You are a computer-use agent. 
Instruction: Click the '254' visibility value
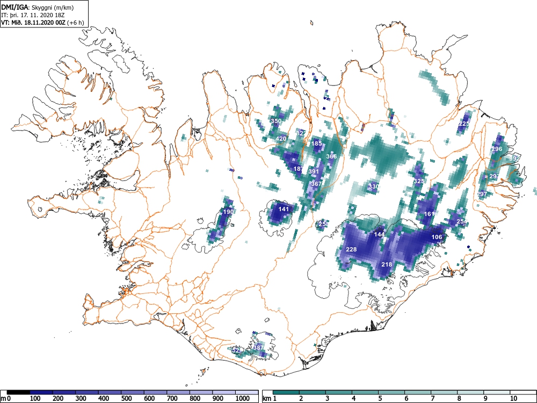tap(461, 222)
